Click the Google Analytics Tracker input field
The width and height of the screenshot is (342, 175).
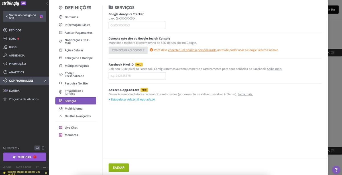coord(137,25)
